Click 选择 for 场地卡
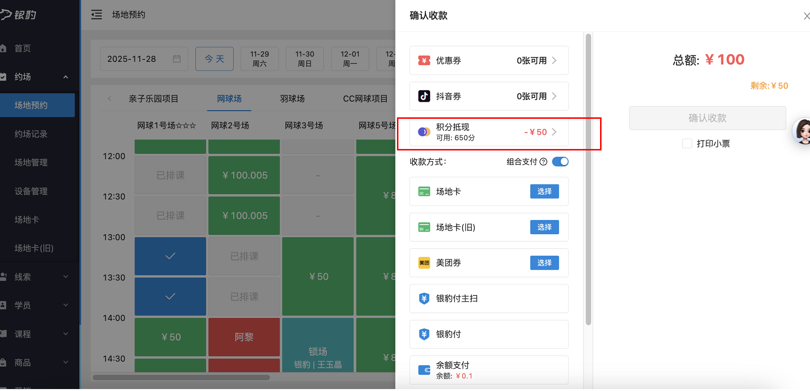This screenshot has height=391, width=810. [545, 192]
